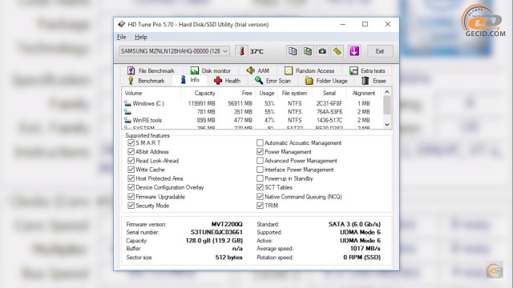Toggle the Power Management checkbox

(x=260, y=151)
